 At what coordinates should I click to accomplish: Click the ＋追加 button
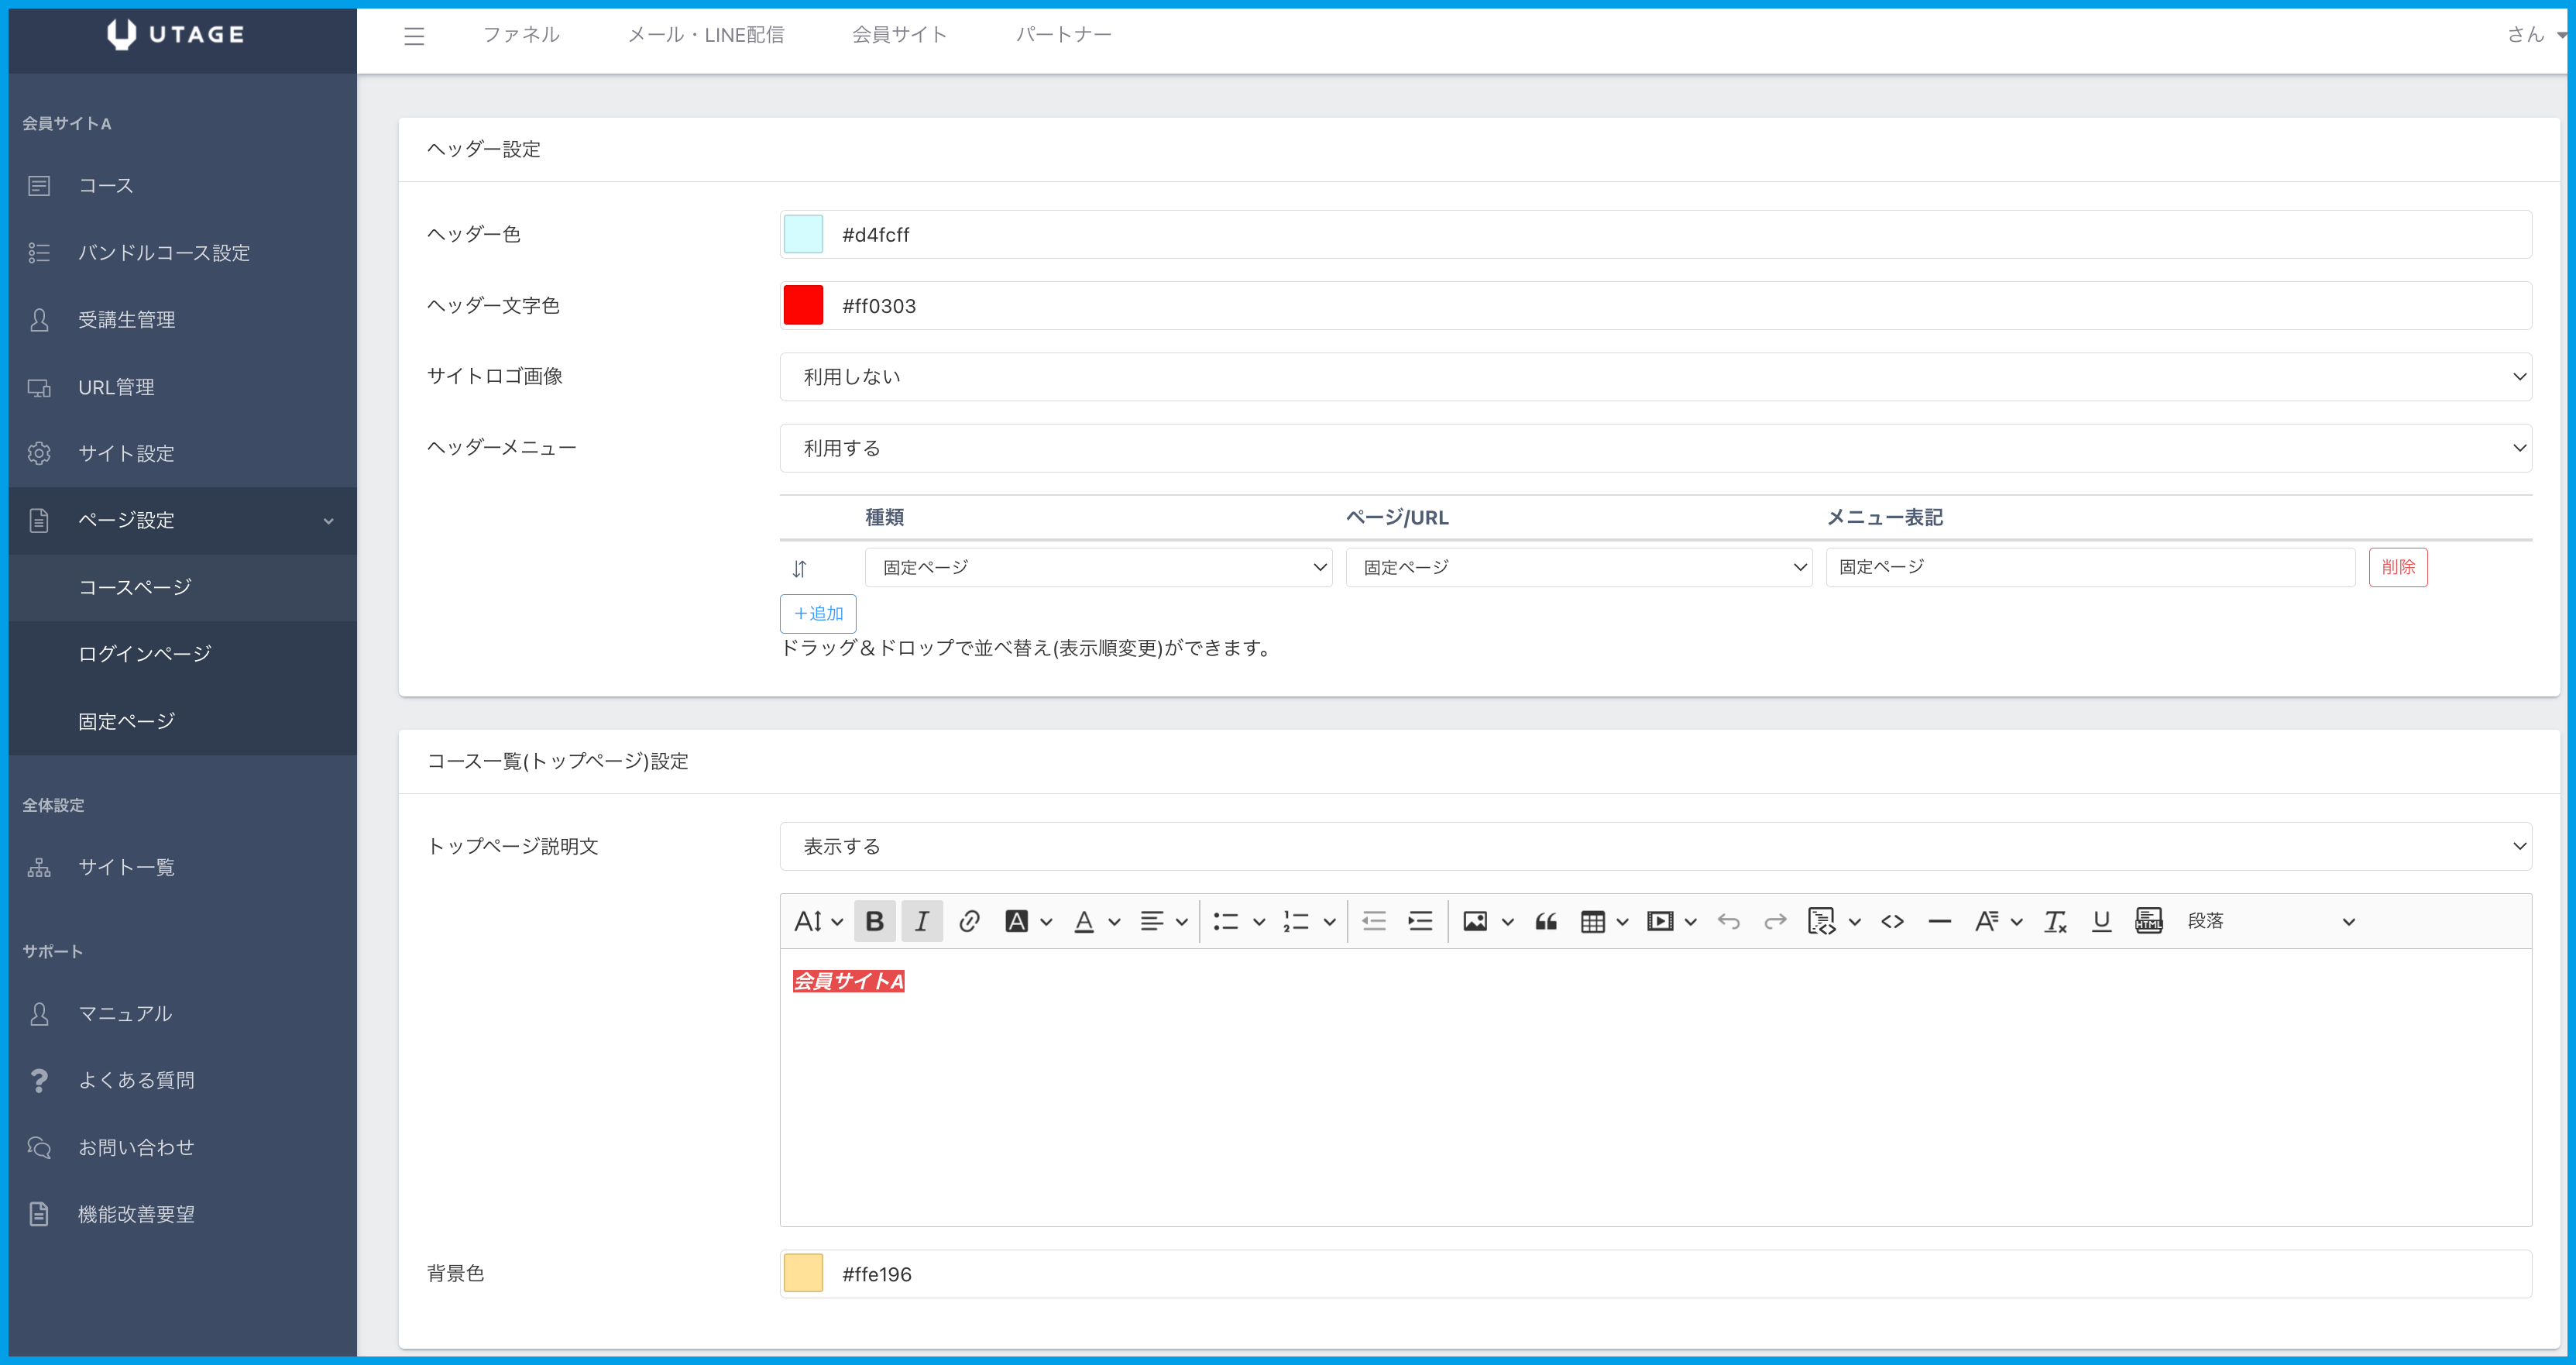click(817, 613)
